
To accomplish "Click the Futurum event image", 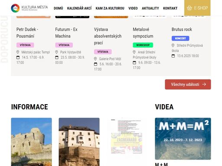I will coord(72,17).
